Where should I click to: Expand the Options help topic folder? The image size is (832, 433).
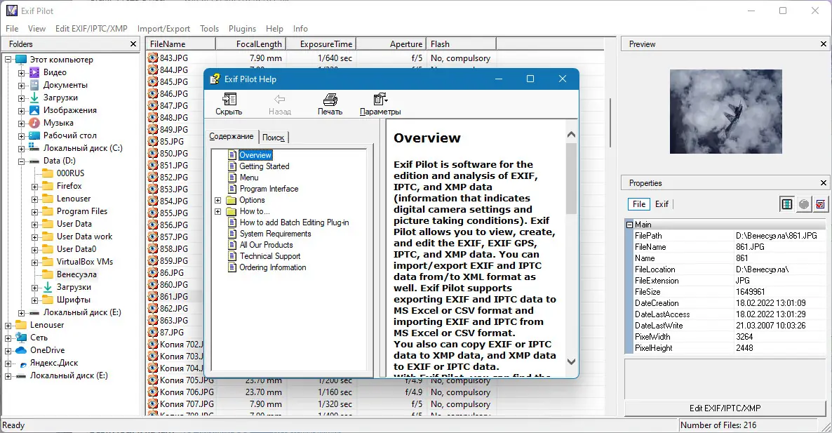(x=218, y=200)
